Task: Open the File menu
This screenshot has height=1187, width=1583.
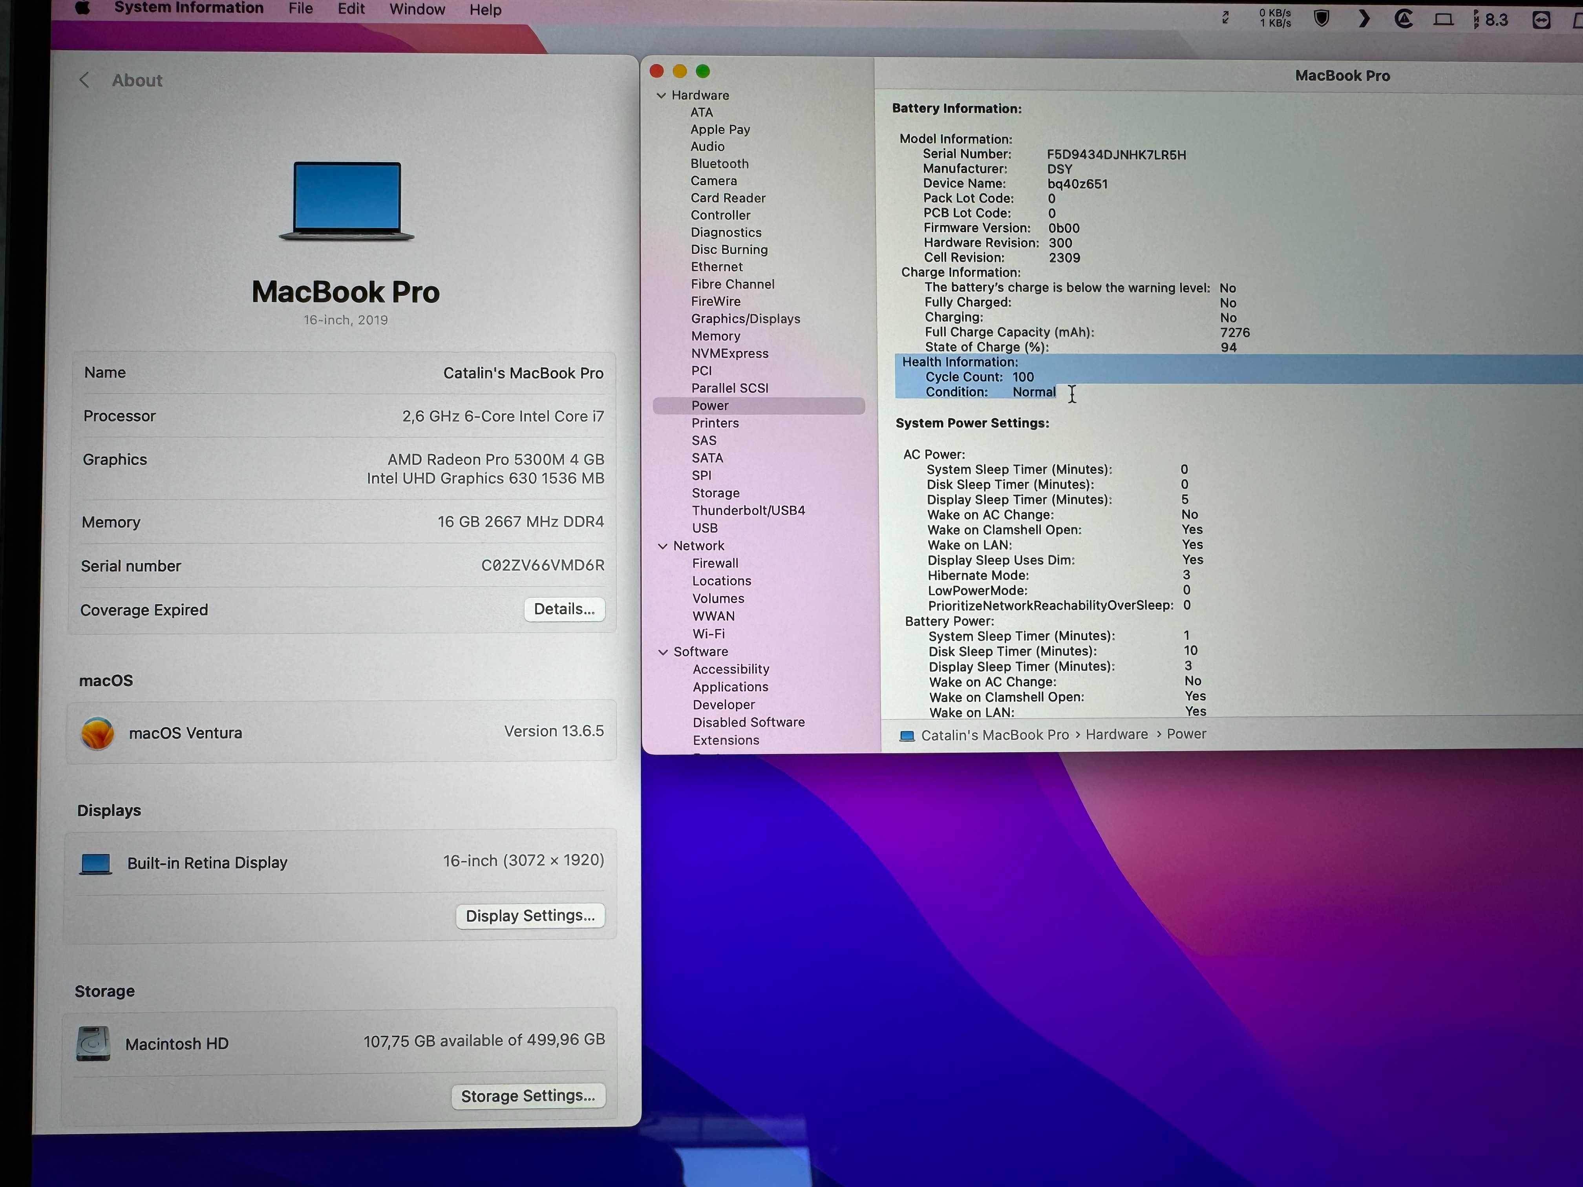Action: coord(301,9)
